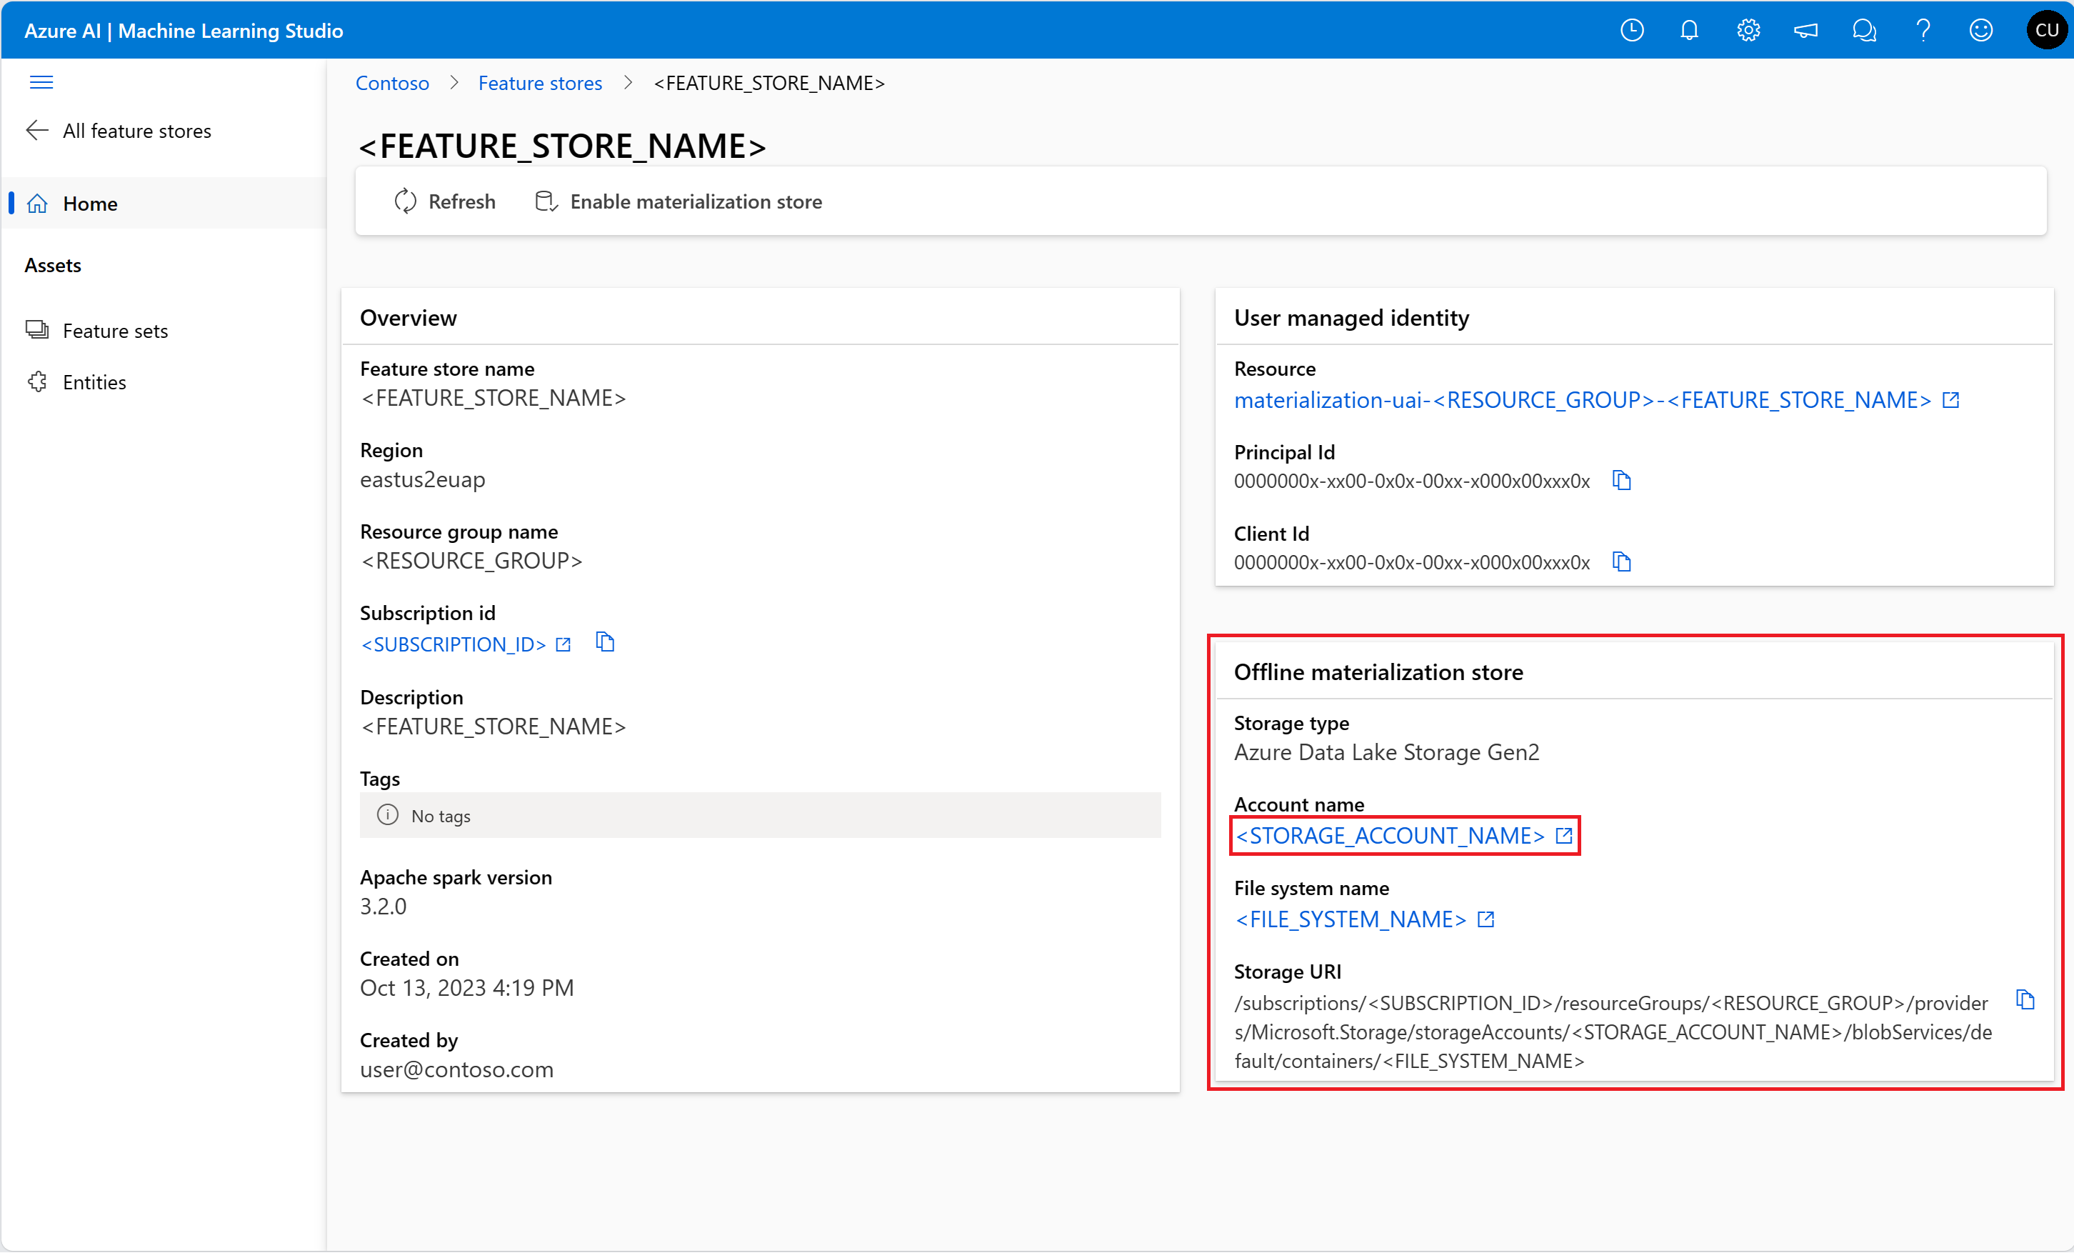The height and width of the screenshot is (1253, 2074).
Task: Click Enable materialization store
Action: (678, 202)
